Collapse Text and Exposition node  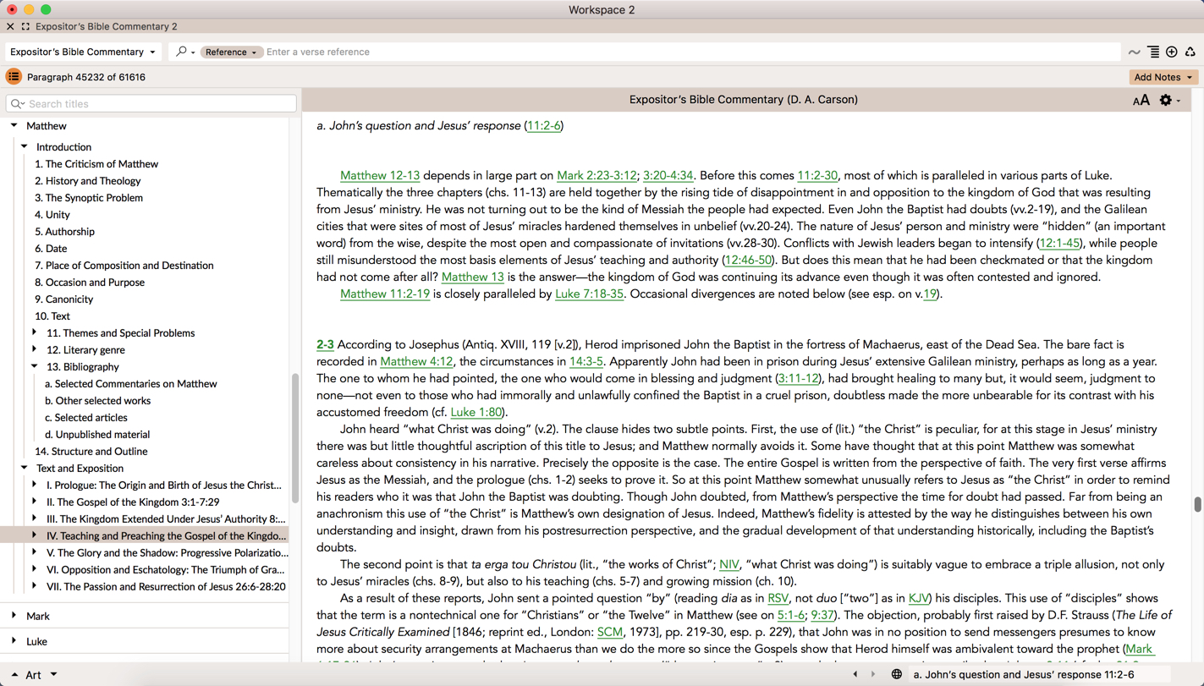point(25,468)
